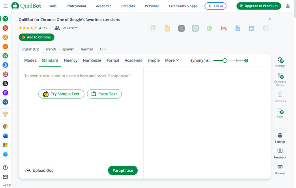Click the Paraphrase button
This screenshot has height=188, width=296.
(x=123, y=170)
